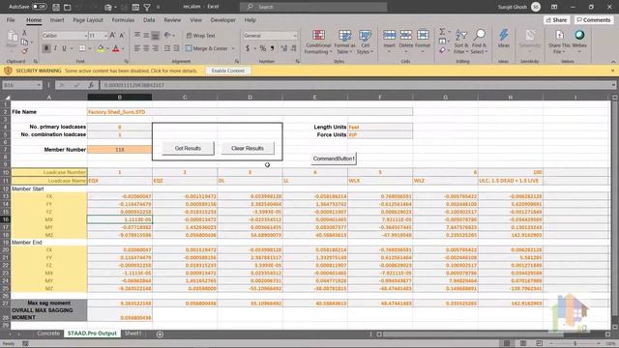Click the CommandButton1 button

point(334,159)
